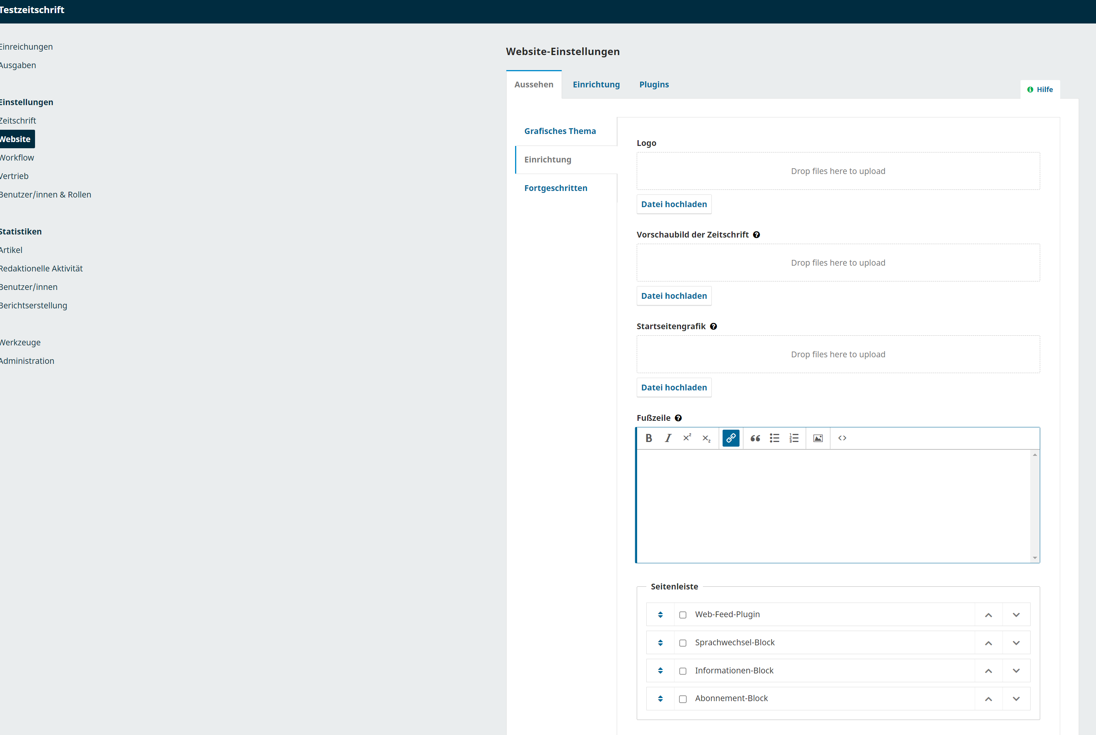Enable the Abonnement-Block sidebar checkbox

[x=683, y=699]
